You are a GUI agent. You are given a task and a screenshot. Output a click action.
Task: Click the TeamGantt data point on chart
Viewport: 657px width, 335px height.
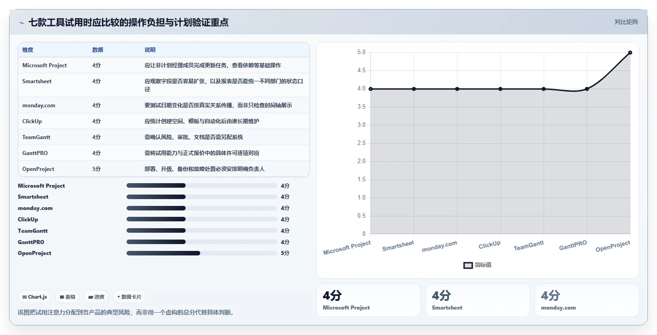click(544, 89)
